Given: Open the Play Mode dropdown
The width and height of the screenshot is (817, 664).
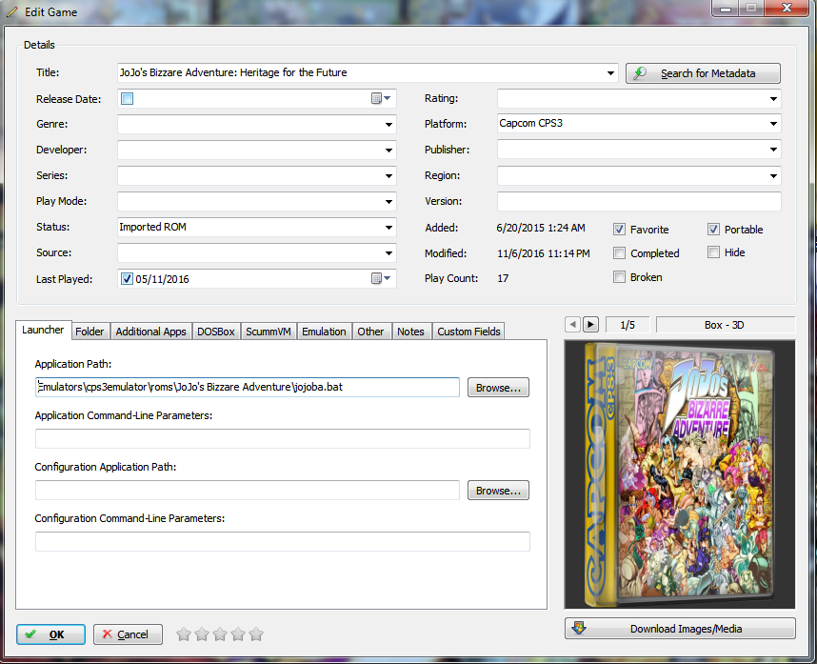Looking at the screenshot, I should click(389, 202).
